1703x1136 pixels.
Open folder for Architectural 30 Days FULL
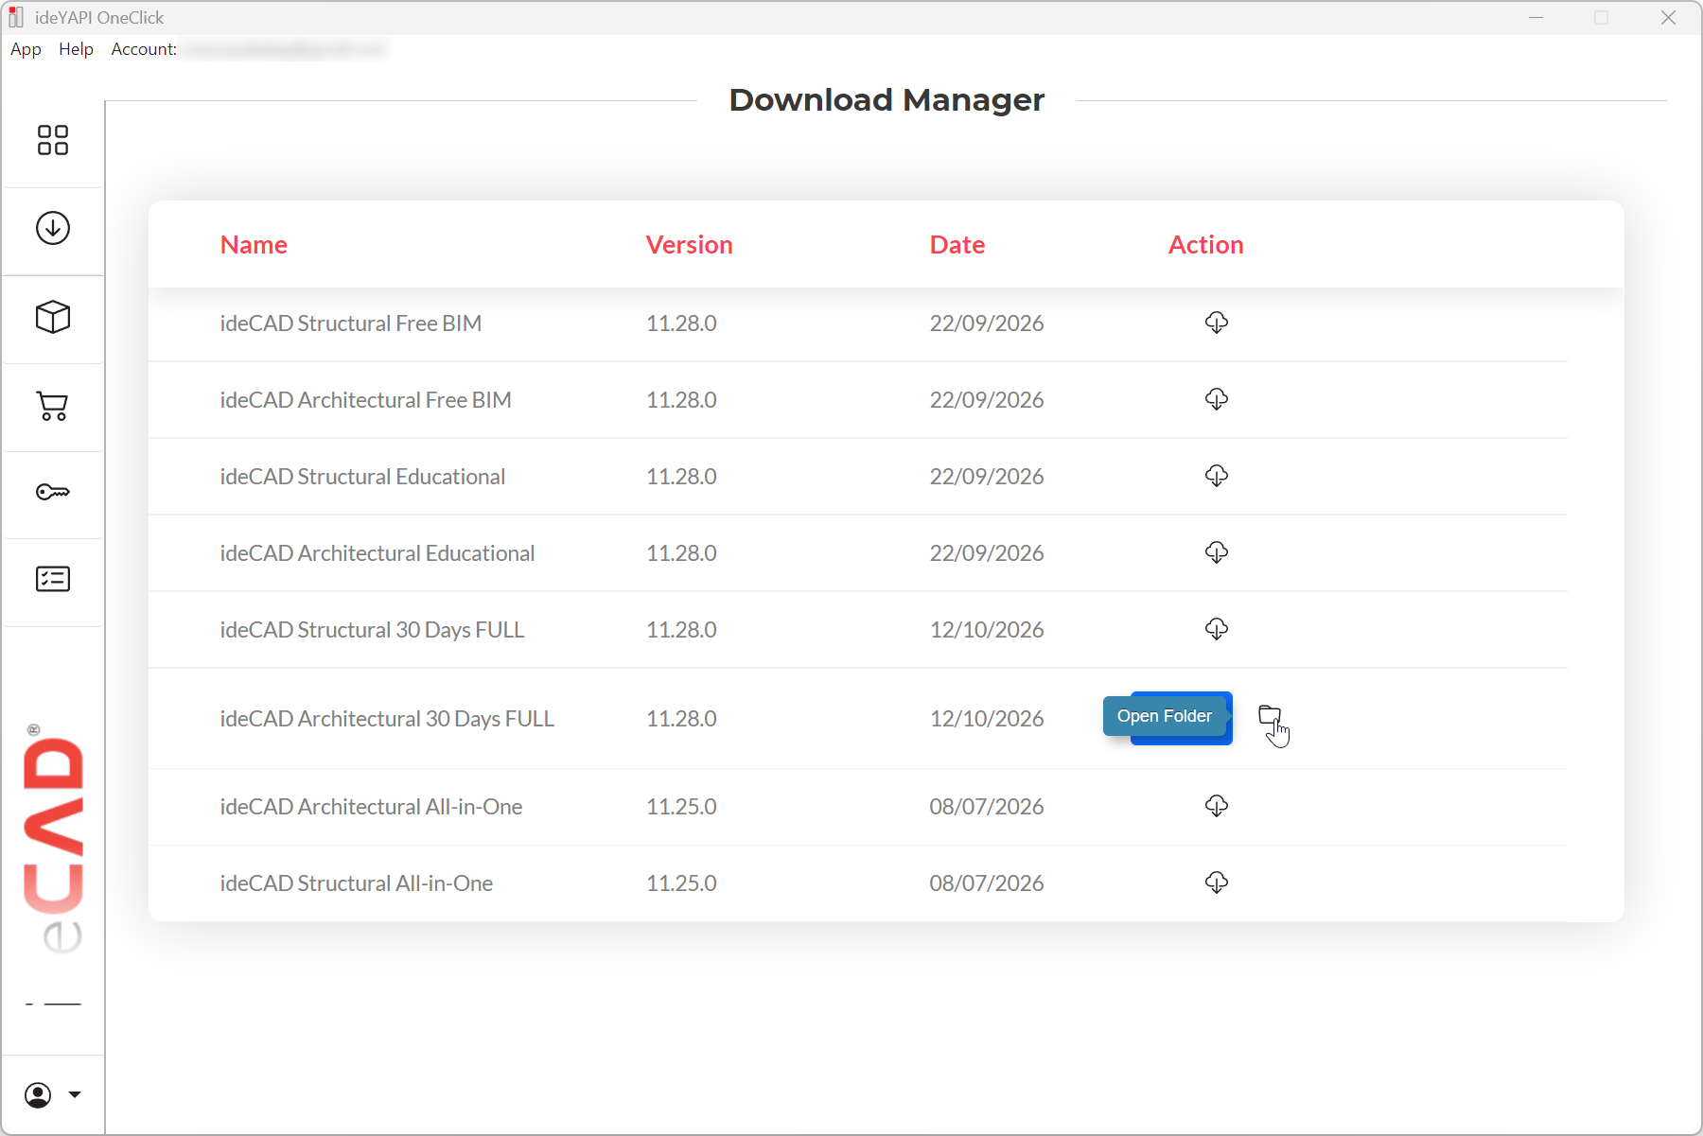click(1270, 716)
